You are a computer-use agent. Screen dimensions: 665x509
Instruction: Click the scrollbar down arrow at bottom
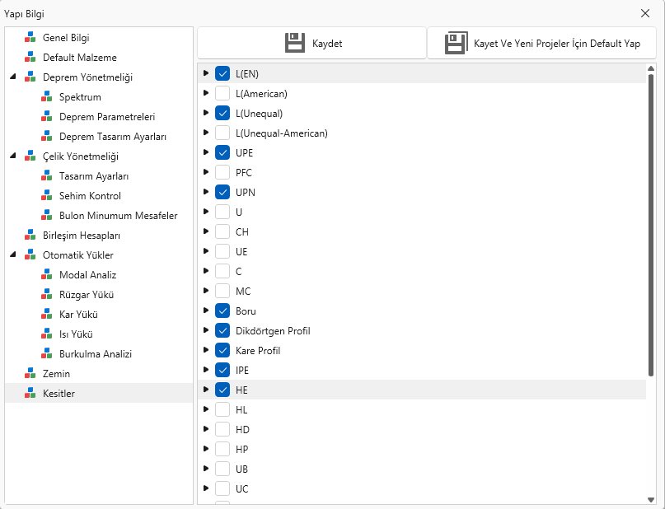pyautogui.click(x=652, y=498)
